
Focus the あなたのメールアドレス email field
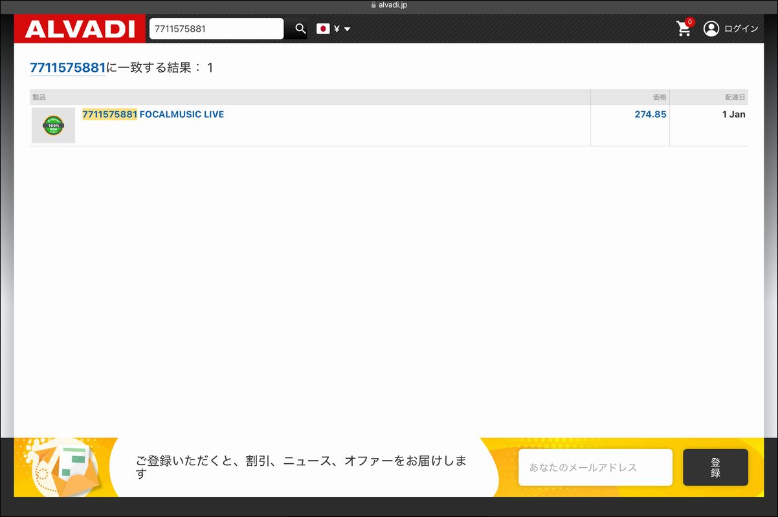595,467
